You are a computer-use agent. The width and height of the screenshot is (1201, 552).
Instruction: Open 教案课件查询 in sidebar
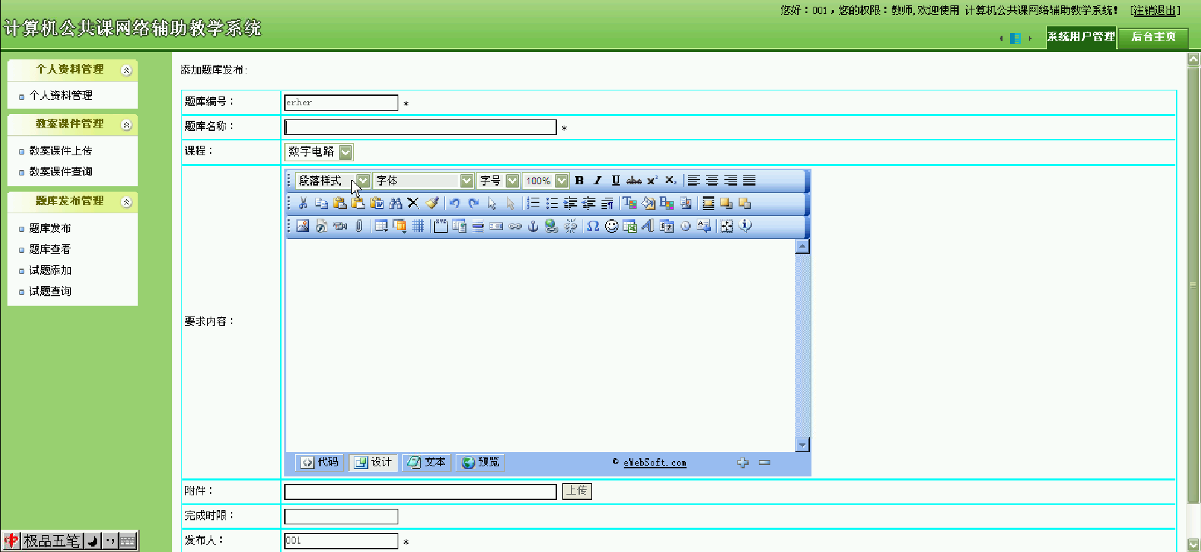pos(61,172)
